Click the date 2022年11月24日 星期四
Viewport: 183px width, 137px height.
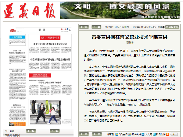click(x=117, y=27)
